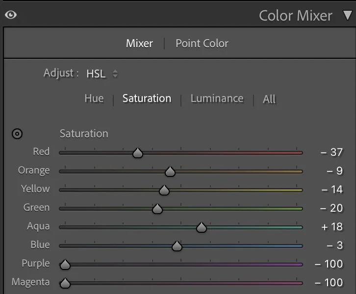Viewport: 356px width, 294px height.
Task: Select the All tab
Action: click(x=269, y=99)
